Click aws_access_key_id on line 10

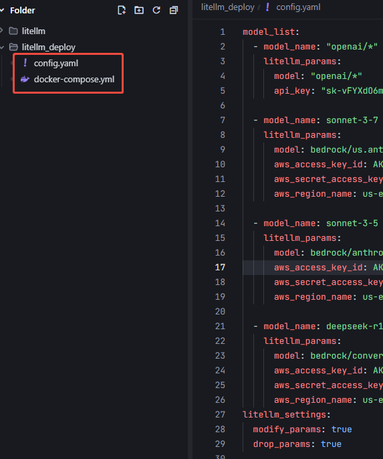click(318, 164)
